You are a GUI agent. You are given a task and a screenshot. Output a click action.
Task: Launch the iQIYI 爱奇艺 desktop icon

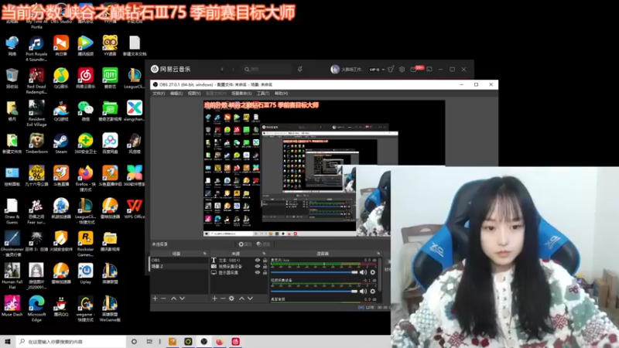point(110,78)
